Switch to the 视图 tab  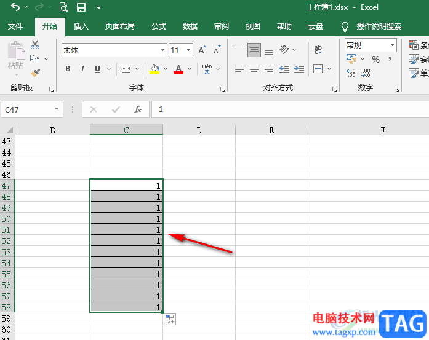(253, 26)
